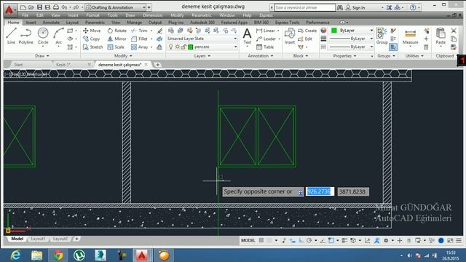Select the Linear dimension tool

[266, 31]
